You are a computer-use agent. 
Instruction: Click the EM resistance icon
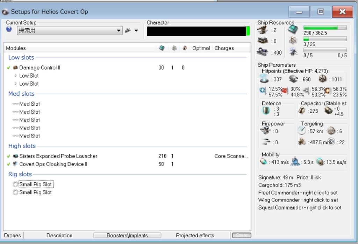(263, 91)
